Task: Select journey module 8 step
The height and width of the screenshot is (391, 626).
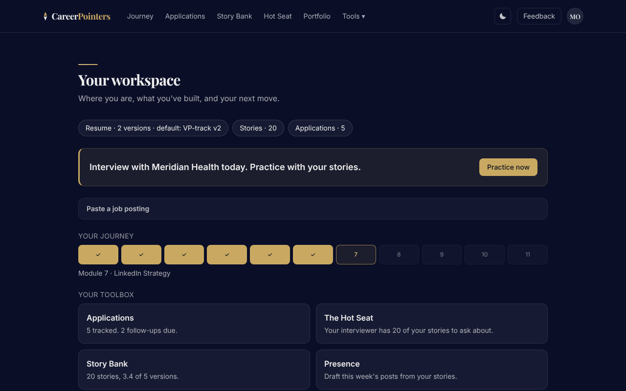Action: click(x=399, y=255)
